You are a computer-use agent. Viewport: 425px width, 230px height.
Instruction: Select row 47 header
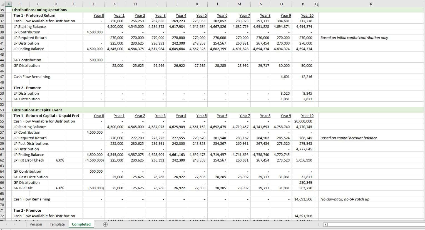(3, 77)
